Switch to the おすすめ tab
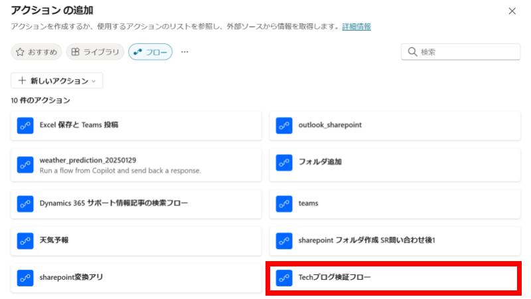The width and height of the screenshot is (531, 299). click(x=37, y=52)
